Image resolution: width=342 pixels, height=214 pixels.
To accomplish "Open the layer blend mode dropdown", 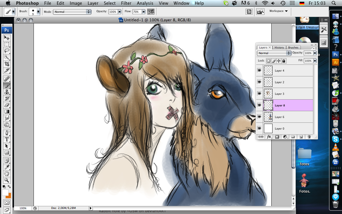I will 274,53.
